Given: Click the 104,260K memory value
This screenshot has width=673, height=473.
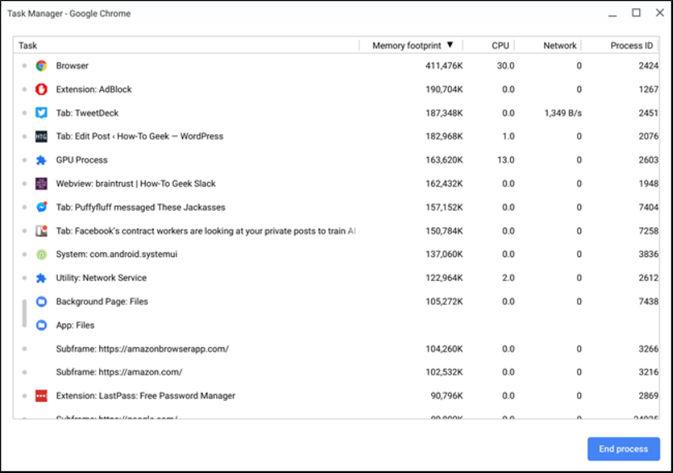Looking at the screenshot, I should point(444,349).
